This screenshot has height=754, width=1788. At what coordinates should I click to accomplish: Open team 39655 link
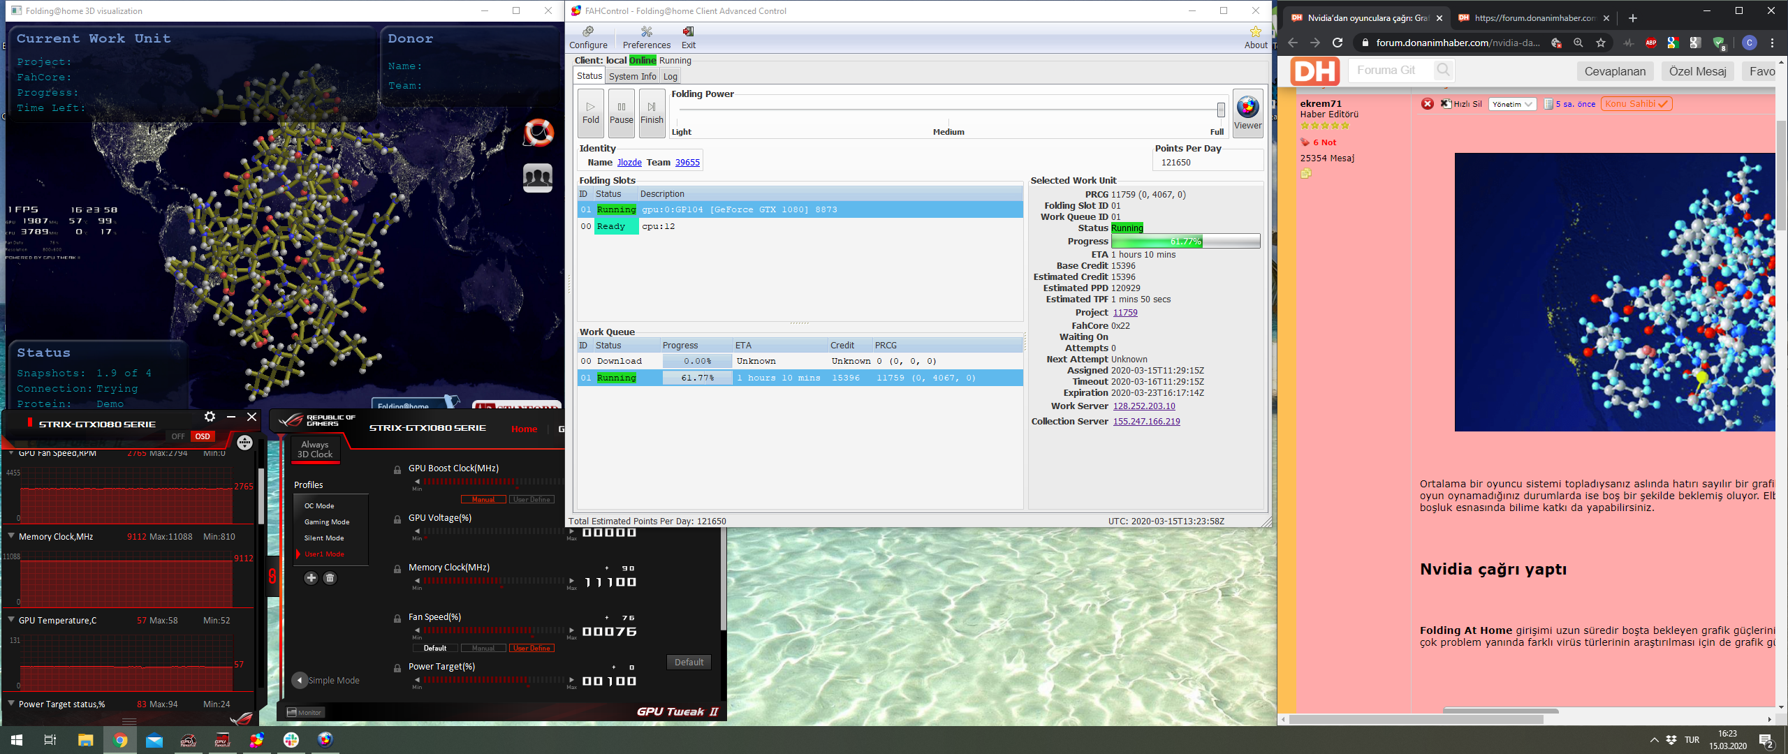coord(687,162)
